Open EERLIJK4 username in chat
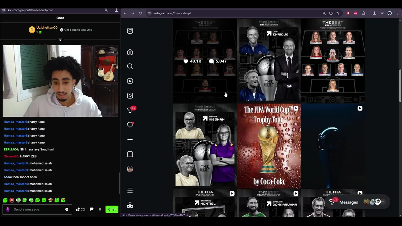 tap(11, 149)
